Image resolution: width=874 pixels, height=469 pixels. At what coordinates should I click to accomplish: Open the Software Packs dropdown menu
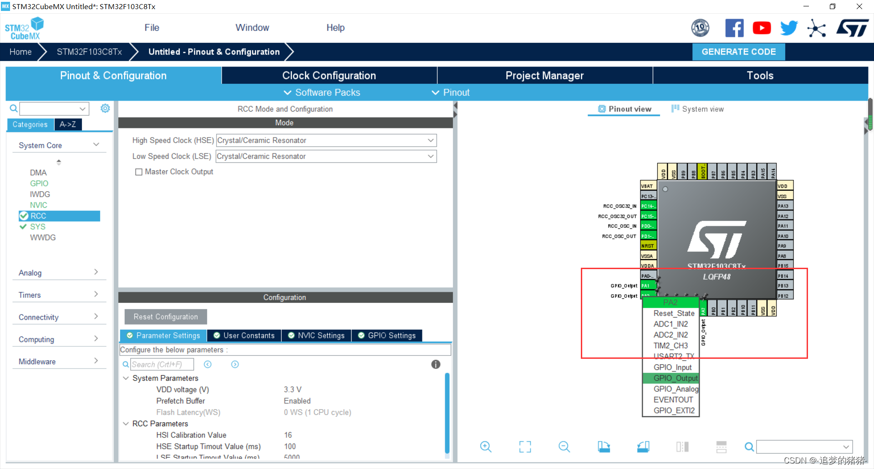click(x=322, y=92)
